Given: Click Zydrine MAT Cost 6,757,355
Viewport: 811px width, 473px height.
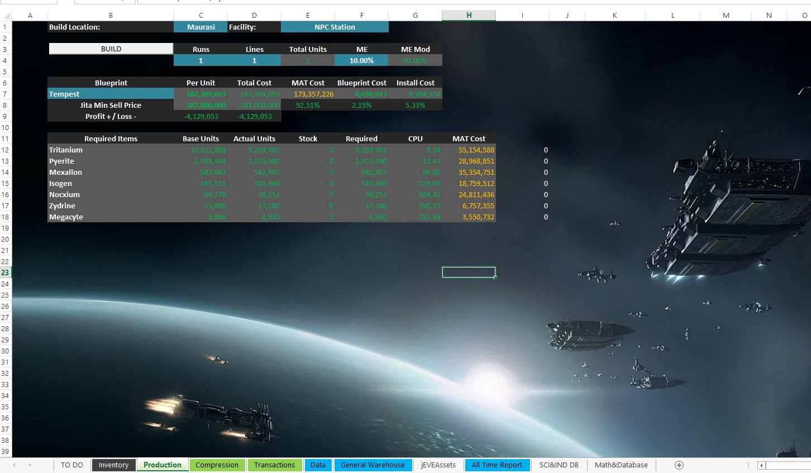Looking at the screenshot, I should 469,206.
